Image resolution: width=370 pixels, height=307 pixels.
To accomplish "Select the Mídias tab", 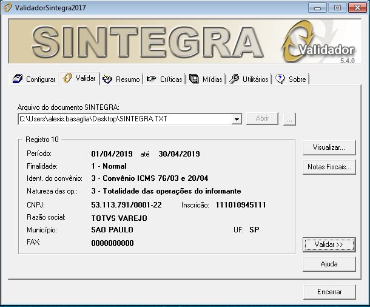I will coord(206,79).
